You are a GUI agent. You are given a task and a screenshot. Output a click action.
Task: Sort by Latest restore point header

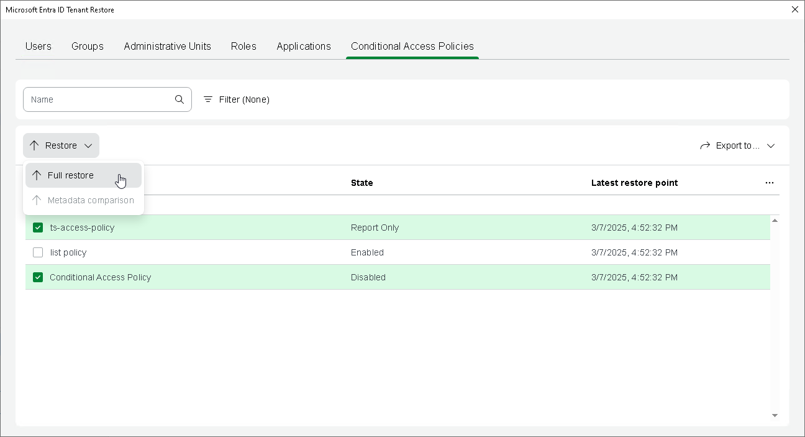[x=634, y=183]
